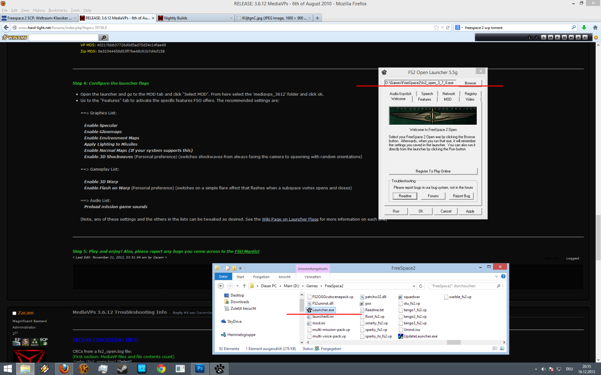Click Apply button in launcher

pos(470,211)
